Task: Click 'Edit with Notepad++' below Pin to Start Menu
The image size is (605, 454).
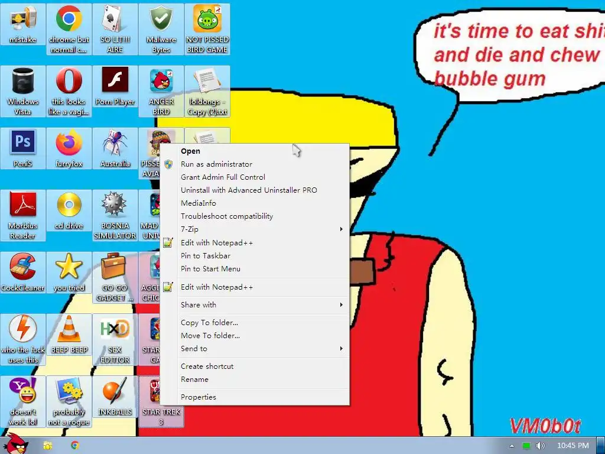Action: pos(255,287)
